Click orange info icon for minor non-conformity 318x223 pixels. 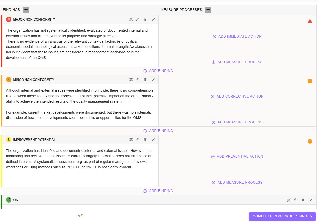click(x=310, y=81)
